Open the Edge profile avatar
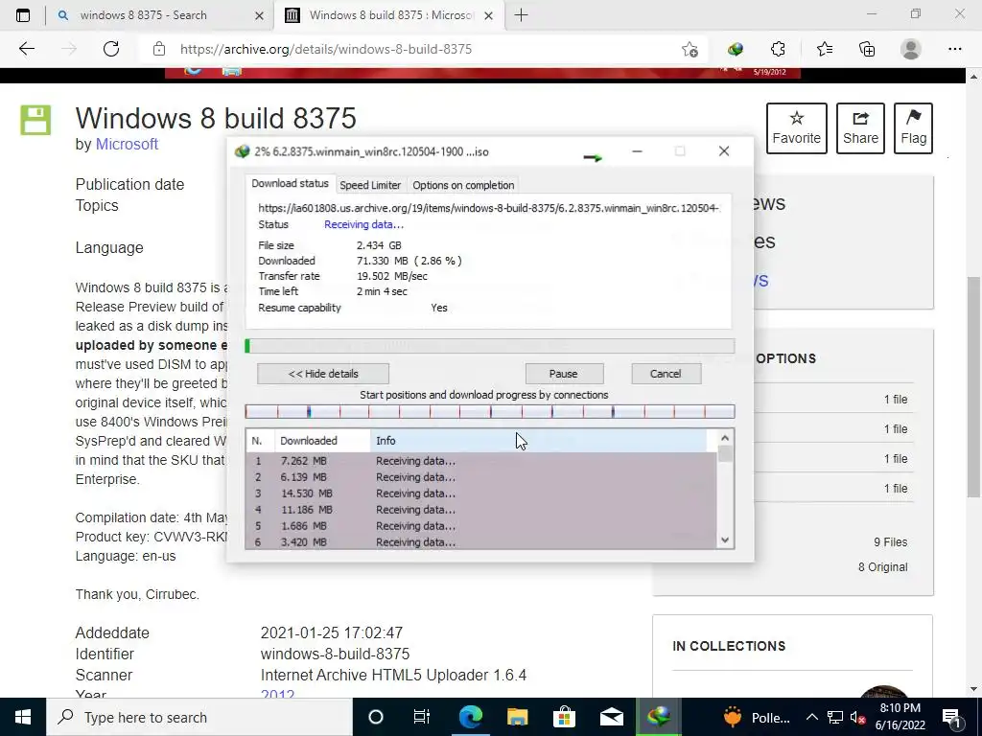982x736 pixels. click(911, 49)
